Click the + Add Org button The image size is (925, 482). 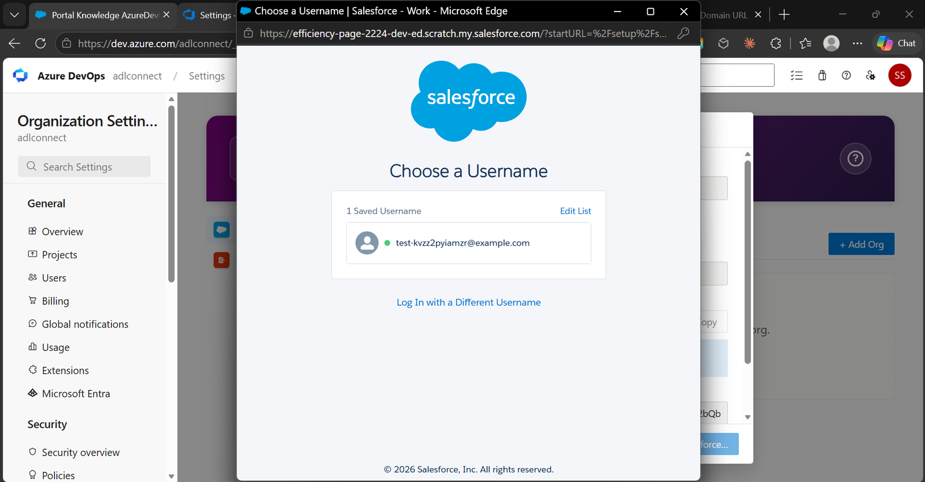(x=861, y=244)
